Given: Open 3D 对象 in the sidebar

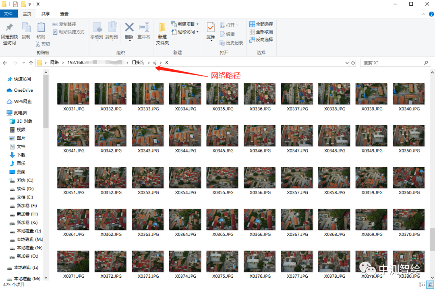Looking at the screenshot, I should point(21,121).
